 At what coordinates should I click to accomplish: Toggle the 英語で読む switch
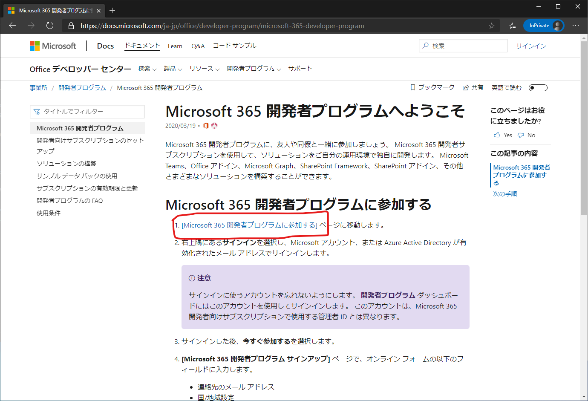click(x=538, y=88)
